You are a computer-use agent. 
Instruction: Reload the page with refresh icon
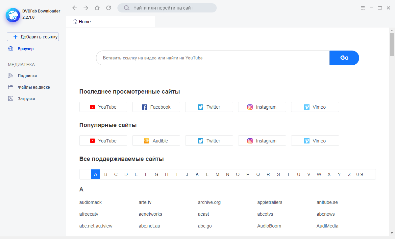tap(109, 8)
